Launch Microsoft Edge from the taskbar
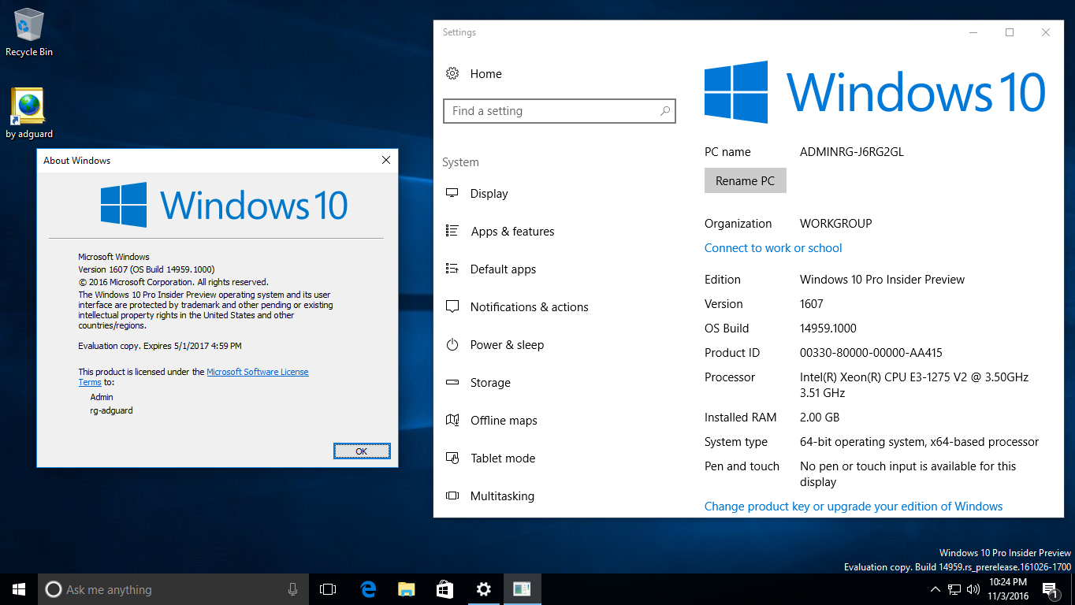The height and width of the screenshot is (605, 1075). pos(367,589)
